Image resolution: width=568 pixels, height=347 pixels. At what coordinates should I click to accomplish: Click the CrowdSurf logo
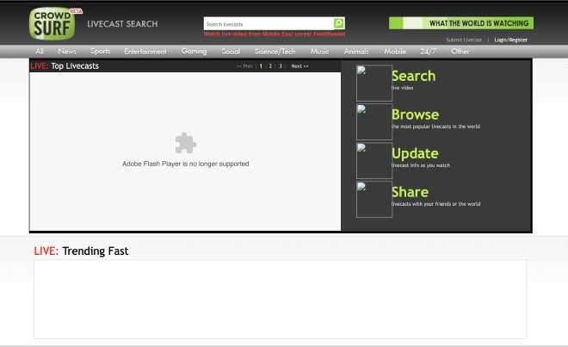point(52,23)
